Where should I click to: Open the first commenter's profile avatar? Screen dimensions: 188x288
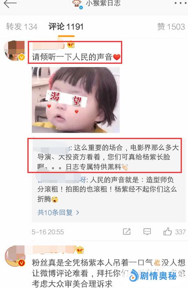(14, 50)
